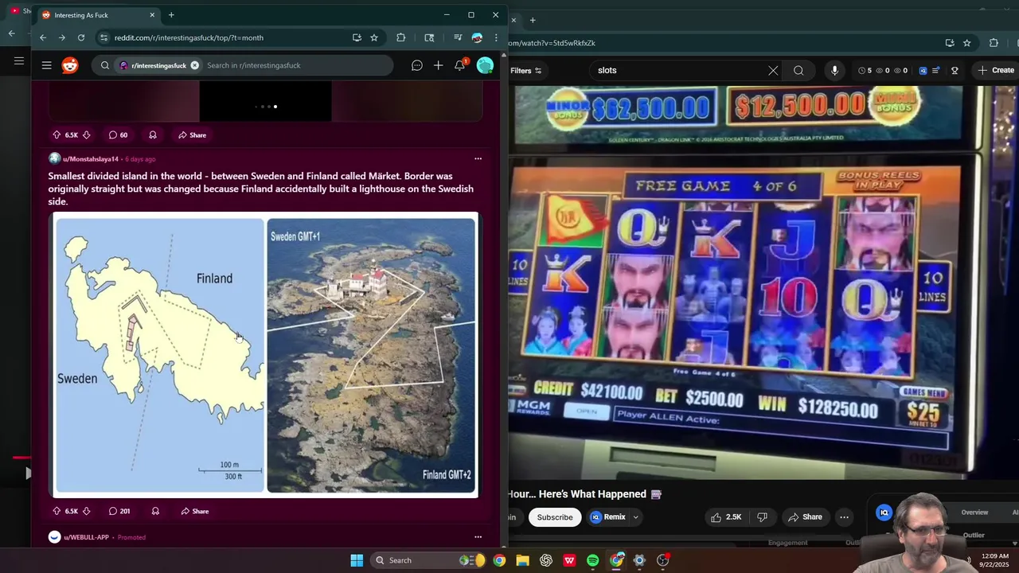Viewport: 1019px width, 573px height.
Task: Click the reddit.com address bar URL
Action: tap(189, 37)
